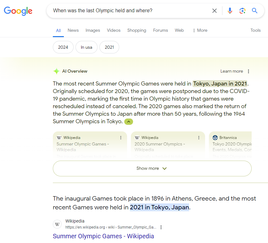Click Wikipedia favicon beside the en.wikipedia.org URL
The height and width of the screenshot is (243, 268).
click(57, 224)
